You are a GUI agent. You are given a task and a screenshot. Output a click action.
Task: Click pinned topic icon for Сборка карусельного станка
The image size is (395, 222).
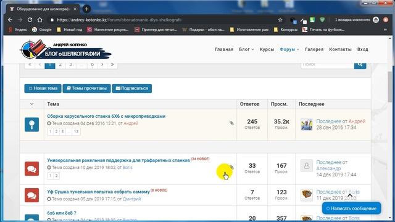31,125
